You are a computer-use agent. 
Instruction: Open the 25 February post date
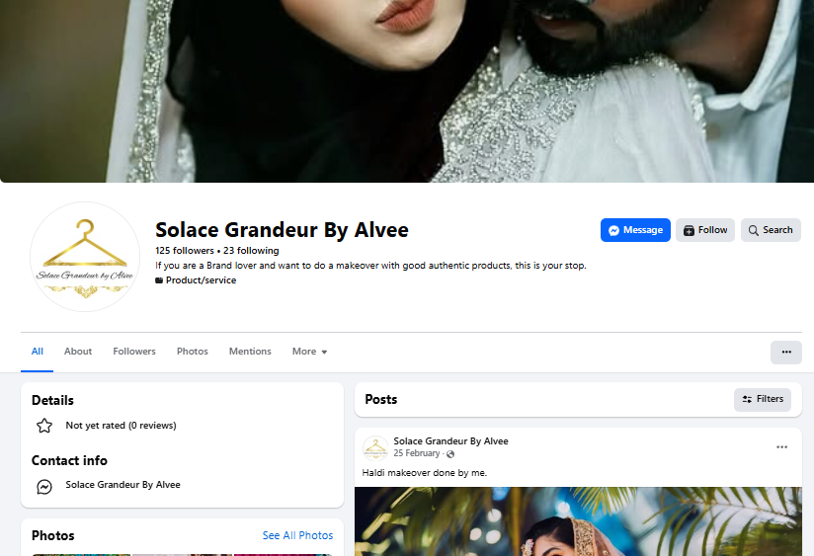pyautogui.click(x=416, y=453)
